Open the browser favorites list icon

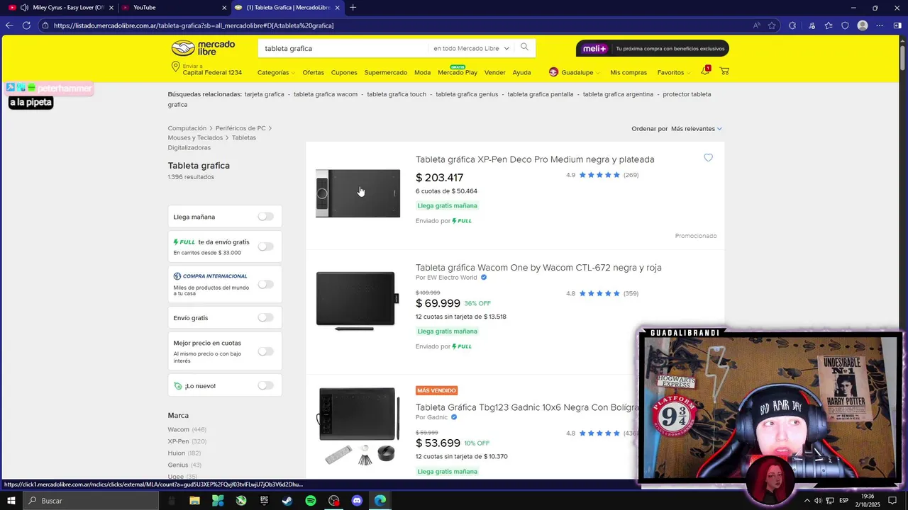pos(829,25)
